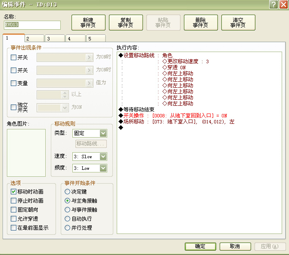Switch to event page tab 3
Image resolution: width=289 pixels, height=255 pixels.
point(55,39)
